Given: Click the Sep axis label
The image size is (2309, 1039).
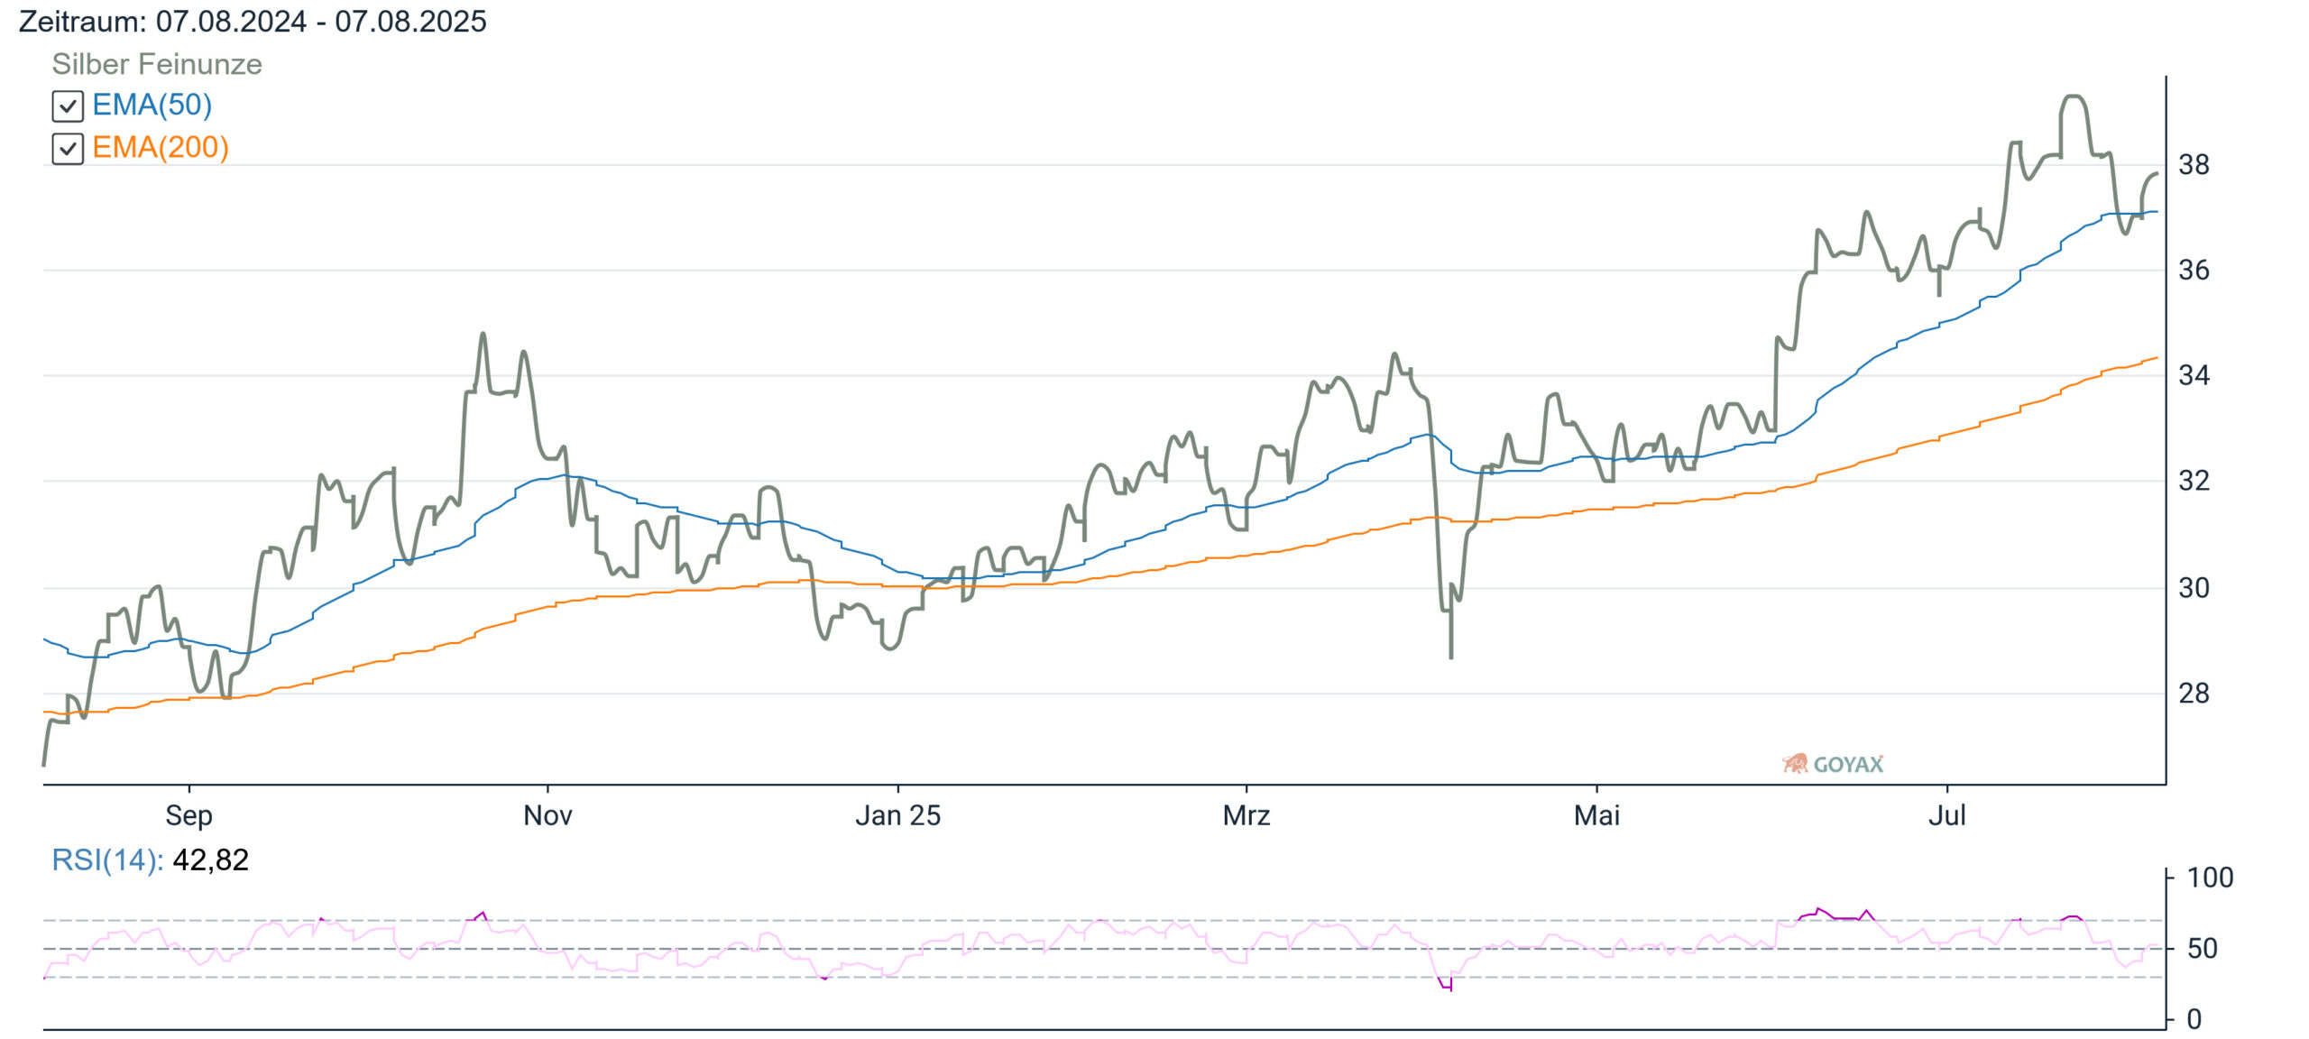Looking at the screenshot, I should 189,815.
